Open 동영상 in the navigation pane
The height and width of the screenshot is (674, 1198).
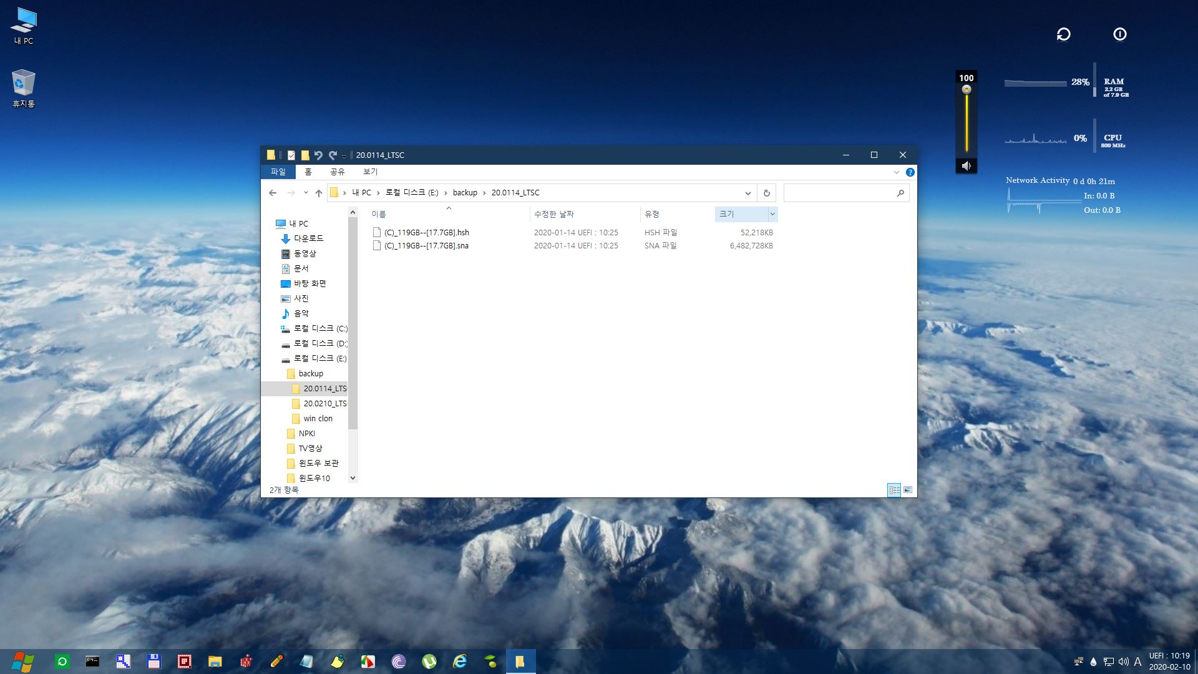coord(304,253)
